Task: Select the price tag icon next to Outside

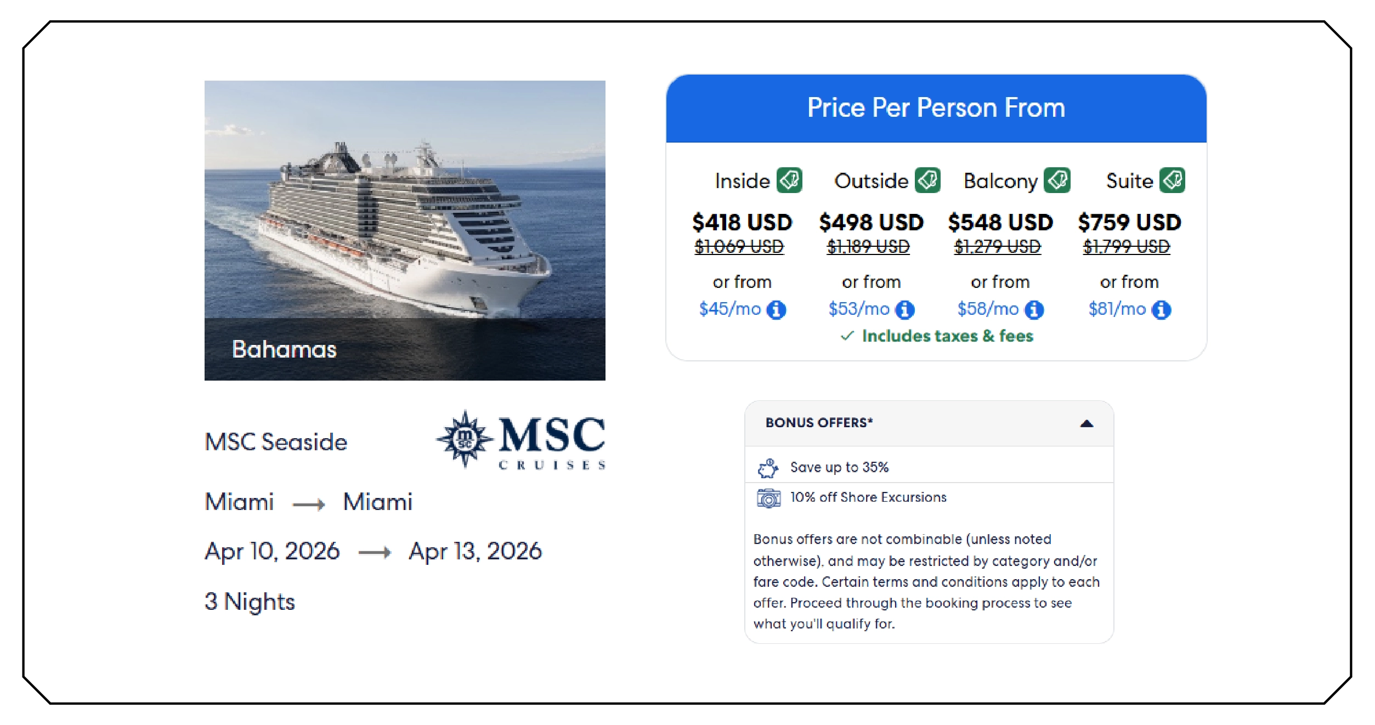Action: (929, 180)
